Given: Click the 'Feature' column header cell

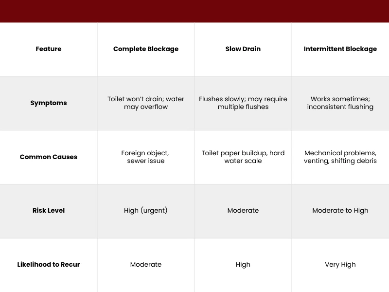Looking at the screenshot, I should click(49, 49).
